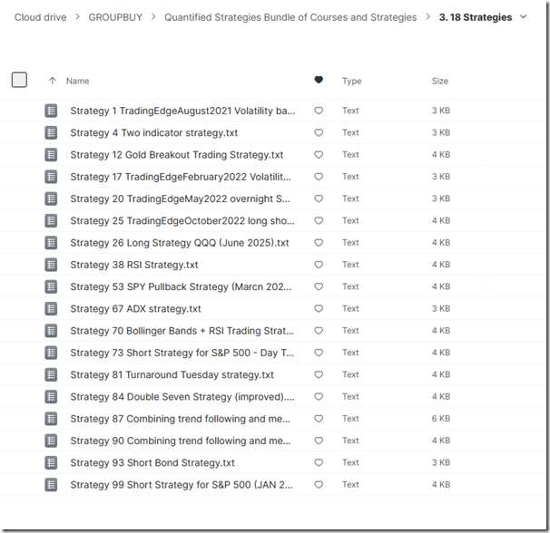Open the Quantified Strategies Bundle breadcrumb folder

[x=290, y=17]
